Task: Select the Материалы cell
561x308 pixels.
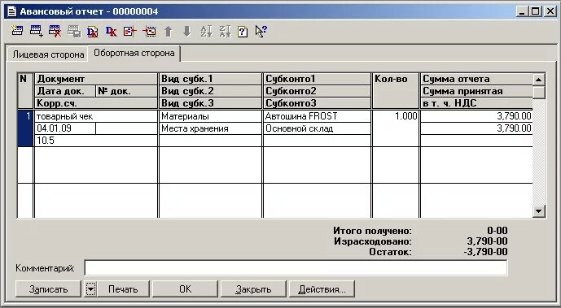Action: coord(210,116)
